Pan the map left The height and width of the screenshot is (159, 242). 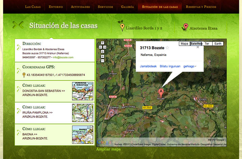coord(100,47)
